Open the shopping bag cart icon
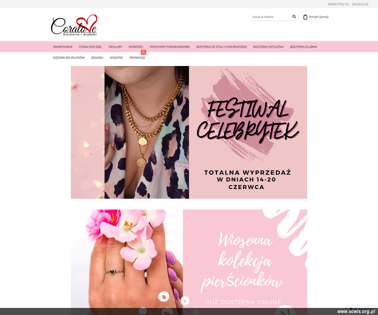The height and width of the screenshot is (315, 378). tap(305, 17)
